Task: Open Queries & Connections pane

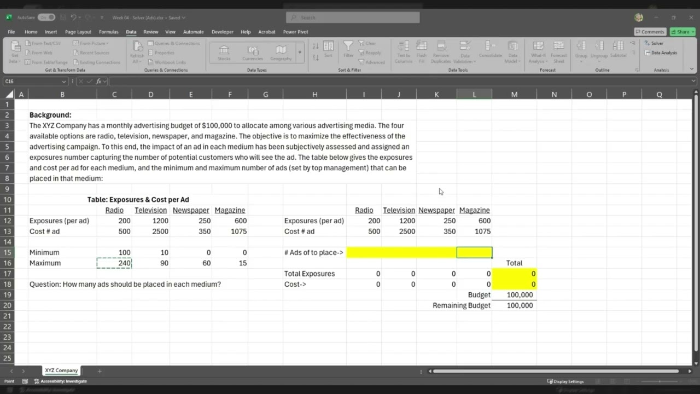Action: [174, 43]
